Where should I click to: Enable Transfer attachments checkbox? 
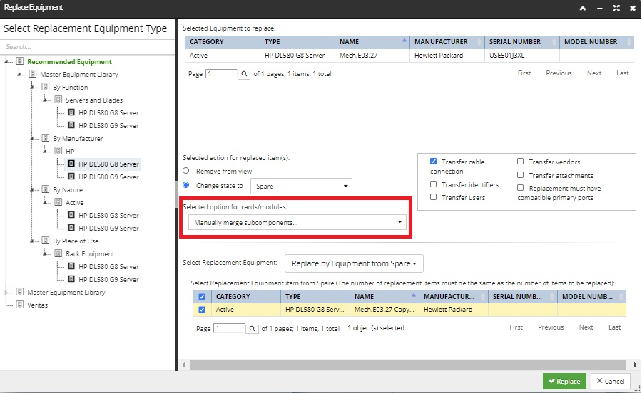521,175
